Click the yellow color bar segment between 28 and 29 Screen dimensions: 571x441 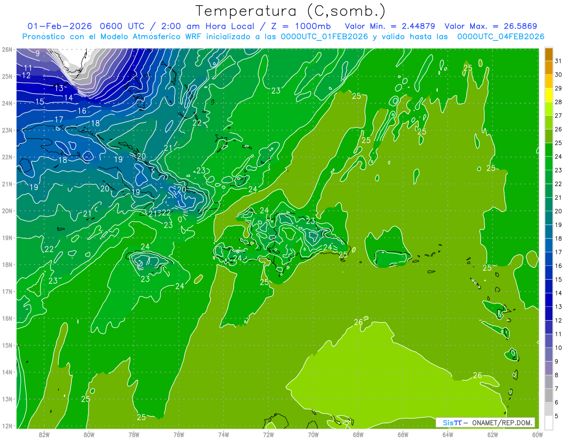(x=549, y=95)
